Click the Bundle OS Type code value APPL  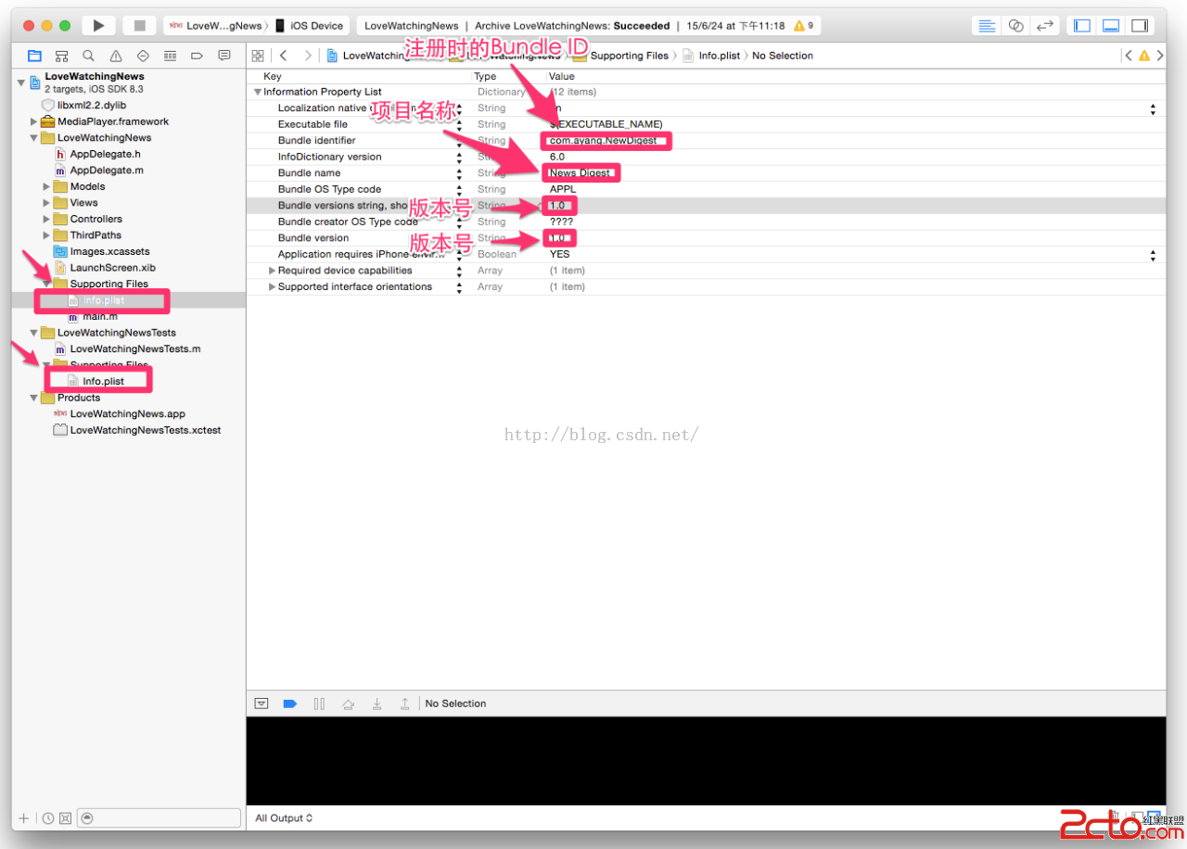(x=563, y=189)
